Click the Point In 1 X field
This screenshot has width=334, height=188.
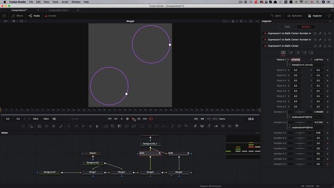pyautogui.click(x=296, y=60)
